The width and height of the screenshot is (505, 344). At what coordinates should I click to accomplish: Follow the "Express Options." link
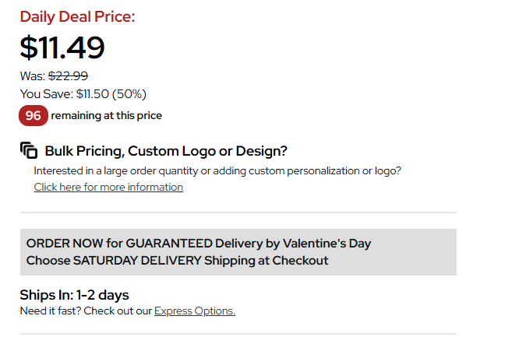(195, 311)
